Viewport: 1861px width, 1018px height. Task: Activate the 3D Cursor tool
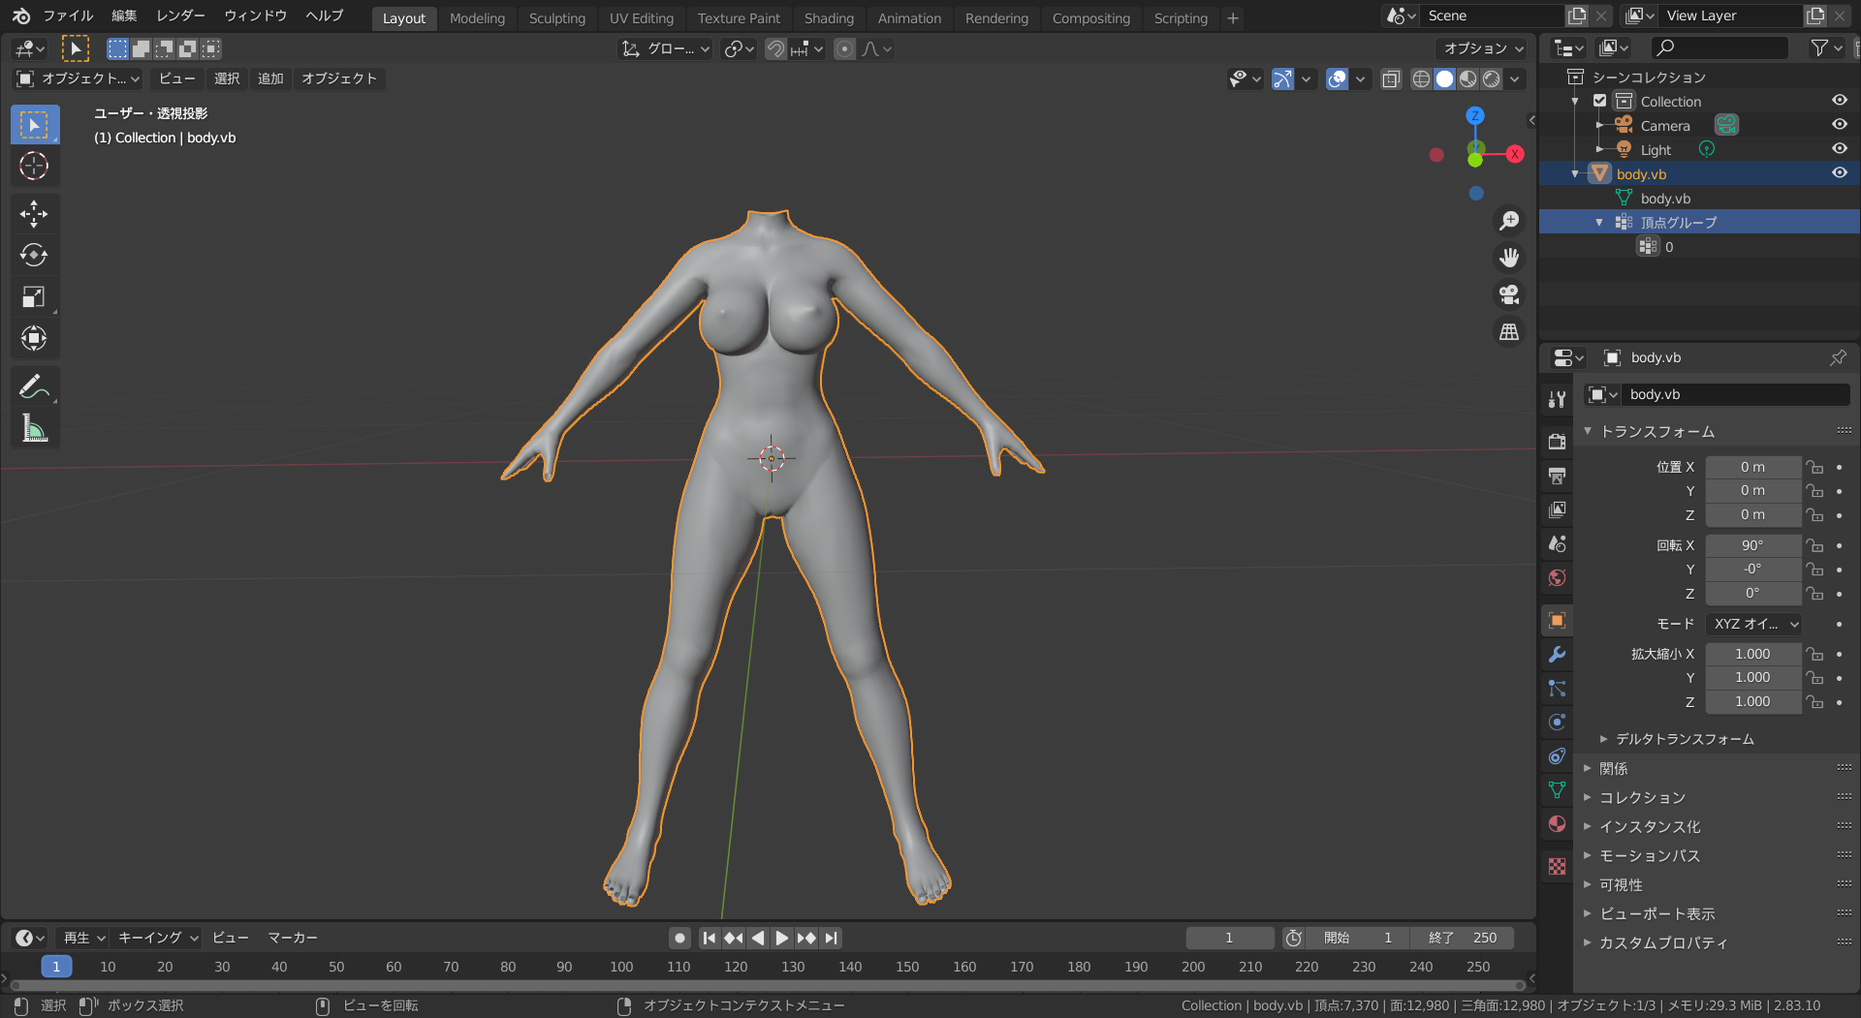click(x=35, y=167)
